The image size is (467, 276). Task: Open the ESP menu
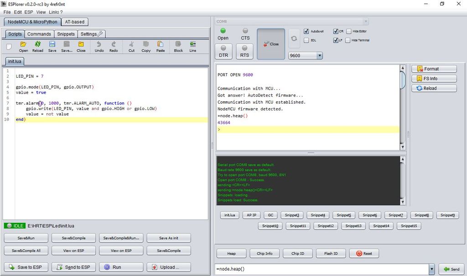[x=29, y=12]
